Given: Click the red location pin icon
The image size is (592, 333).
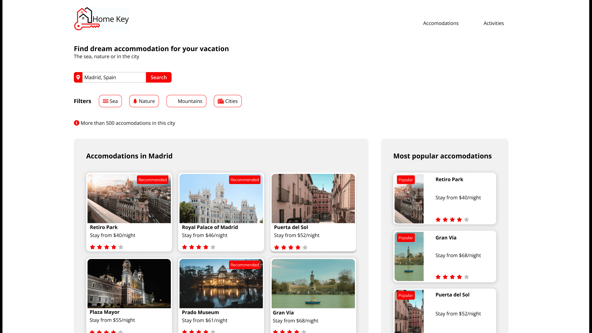Looking at the screenshot, I should pos(78,77).
